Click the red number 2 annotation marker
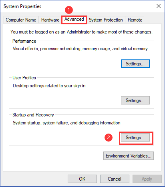165x187 pixels. [x=109, y=138]
